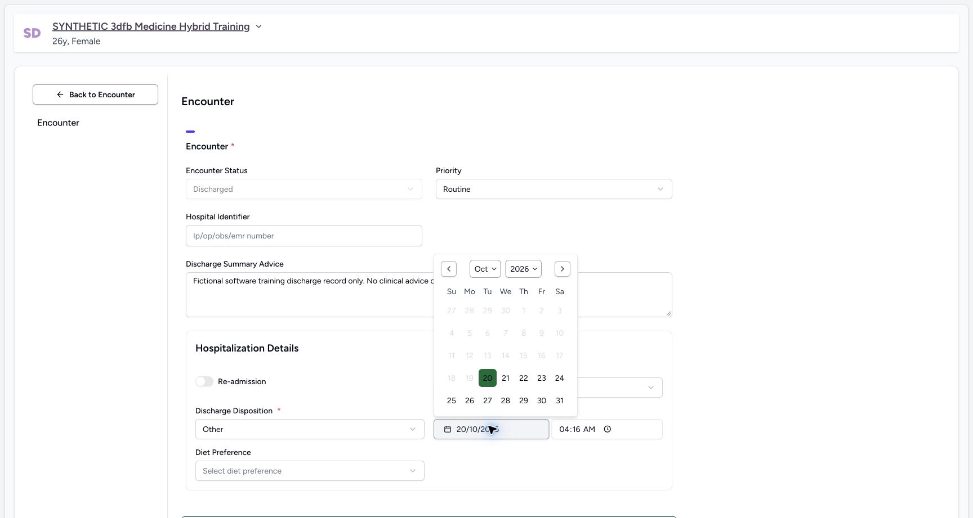Click the Hospital Identifier input field
The height and width of the screenshot is (518, 973).
pyautogui.click(x=304, y=236)
